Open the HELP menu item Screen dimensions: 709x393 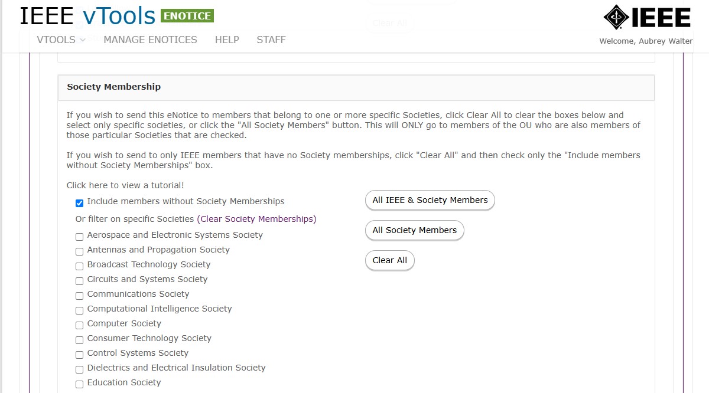[x=227, y=40]
